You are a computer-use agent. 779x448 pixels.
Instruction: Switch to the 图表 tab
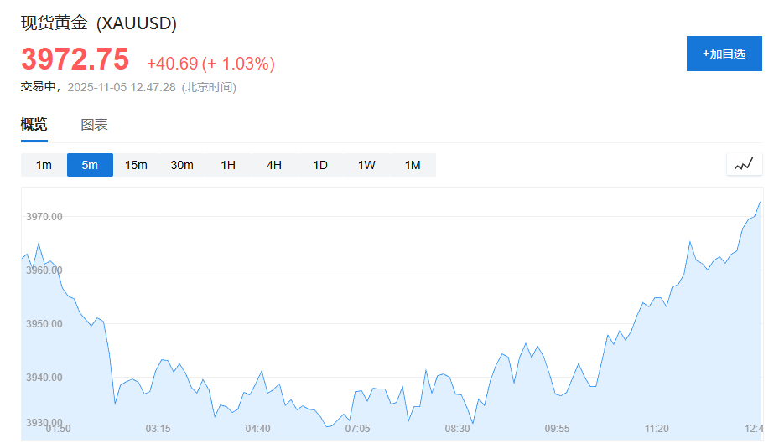point(95,125)
